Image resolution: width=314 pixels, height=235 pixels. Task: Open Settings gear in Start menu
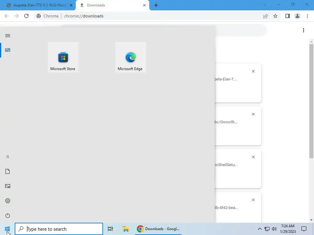[x=8, y=201]
